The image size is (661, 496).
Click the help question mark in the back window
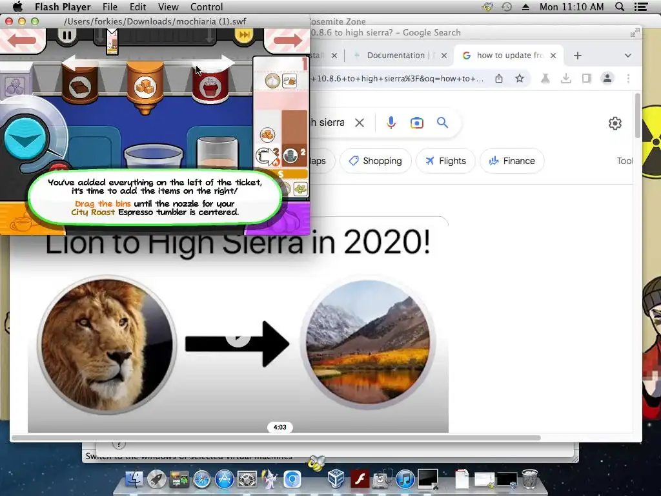click(119, 444)
